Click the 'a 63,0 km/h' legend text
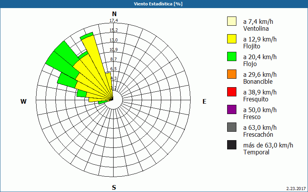 (x=260, y=127)
